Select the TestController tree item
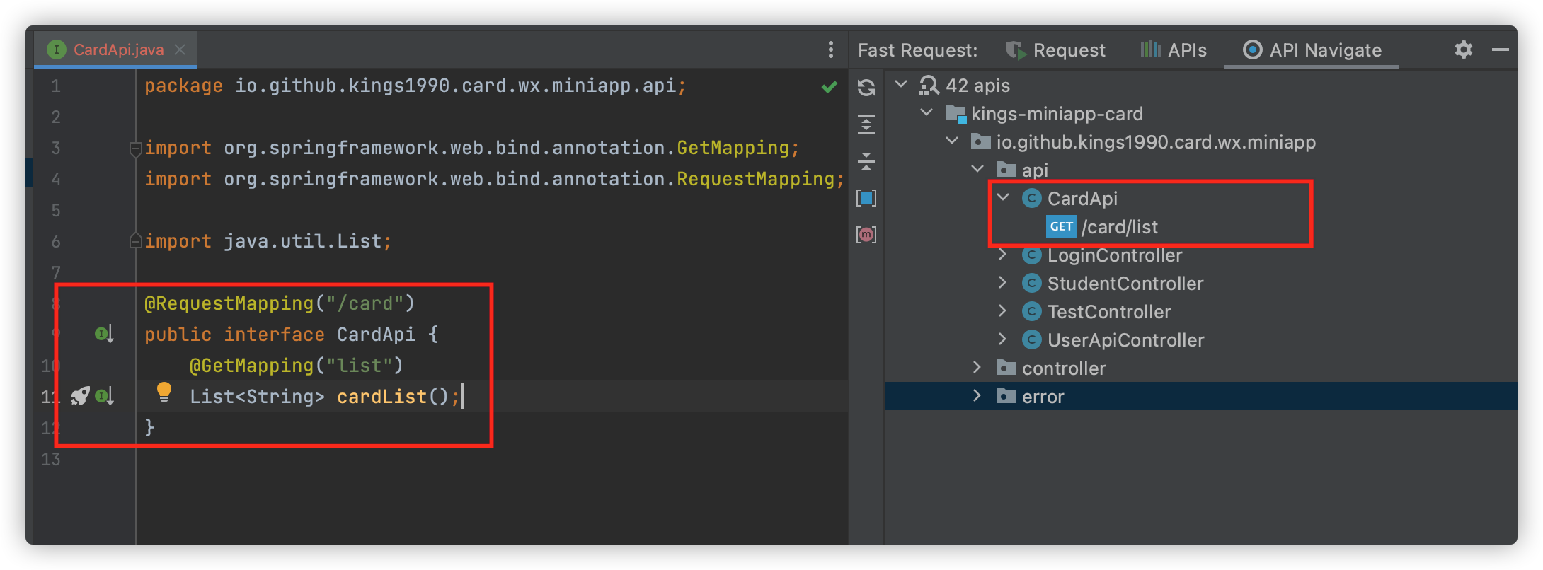Image resolution: width=1543 pixels, height=570 pixels. click(1109, 312)
